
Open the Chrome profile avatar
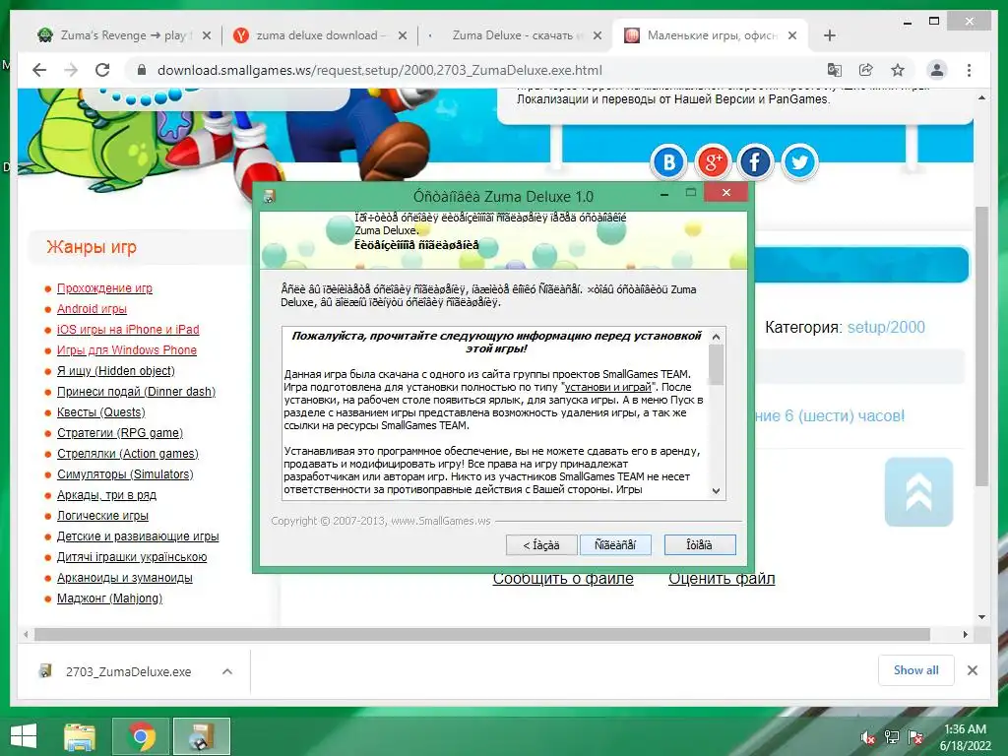click(x=937, y=70)
